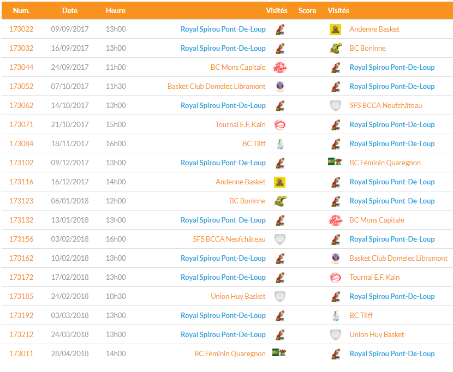Select the date 07/10/2017

pyautogui.click(x=70, y=86)
